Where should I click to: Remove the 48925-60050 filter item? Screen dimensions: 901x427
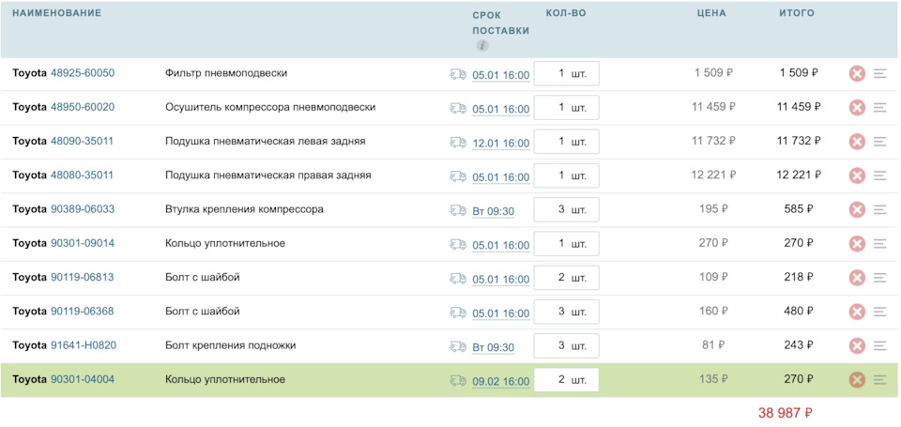click(857, 73)
